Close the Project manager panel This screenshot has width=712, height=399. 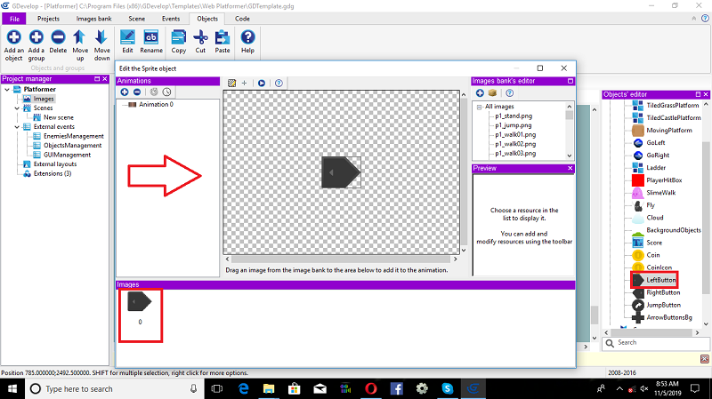click(x=105, y=79)
